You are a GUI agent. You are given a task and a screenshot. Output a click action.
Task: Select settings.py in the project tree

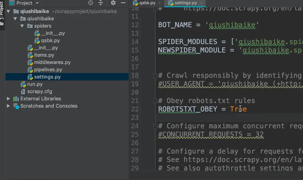pyautogui.click(x=47, y=77)
